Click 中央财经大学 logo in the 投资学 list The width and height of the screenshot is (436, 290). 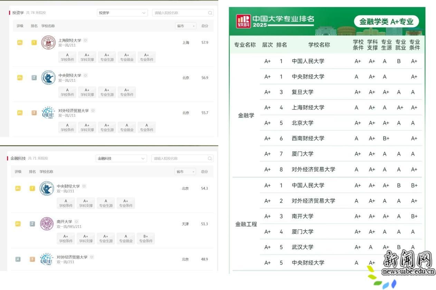(x=48, y=78)
